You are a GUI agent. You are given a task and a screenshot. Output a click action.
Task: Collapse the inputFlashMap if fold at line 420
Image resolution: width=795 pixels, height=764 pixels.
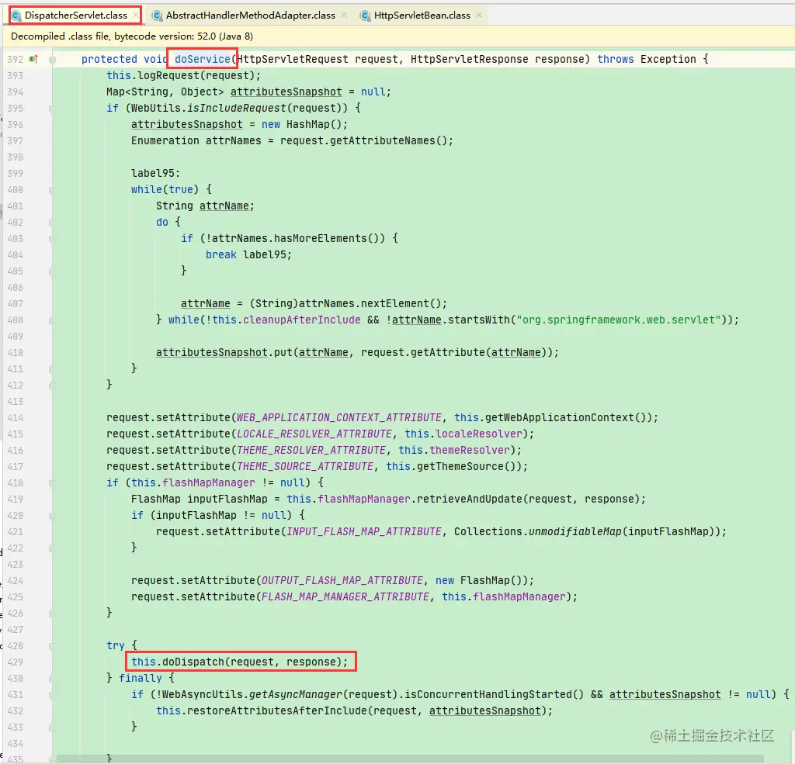click(52, 516)
